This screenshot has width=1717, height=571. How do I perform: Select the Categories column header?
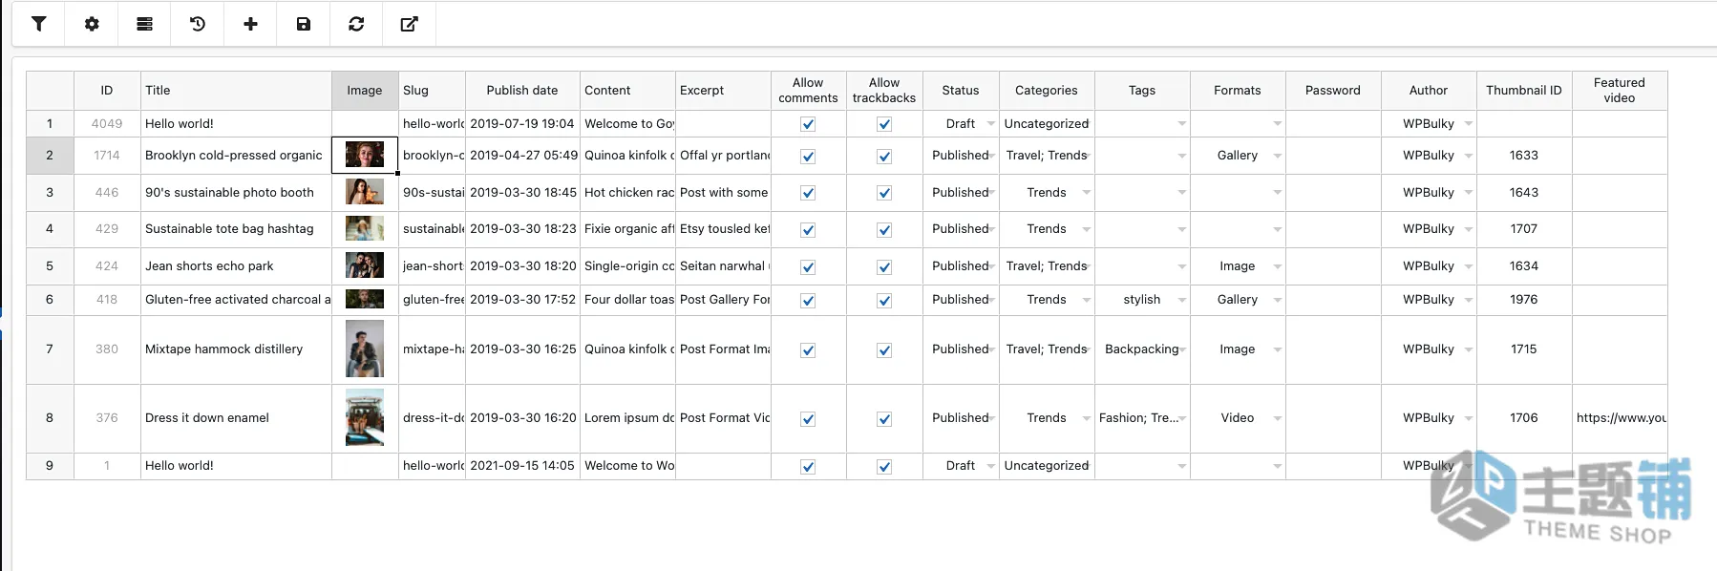pyautogui.click(x=1047, y=91)
